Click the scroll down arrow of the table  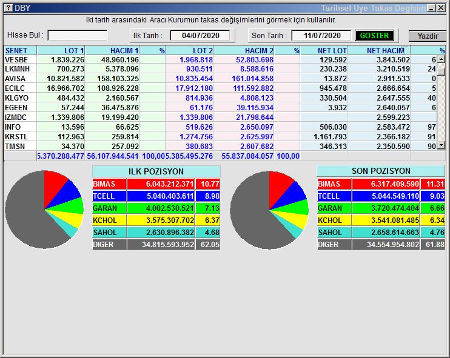click(442, 145)
